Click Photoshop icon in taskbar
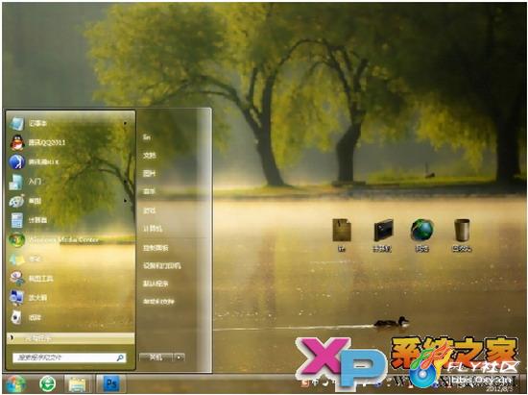528x395 pixels. (111, 383)
